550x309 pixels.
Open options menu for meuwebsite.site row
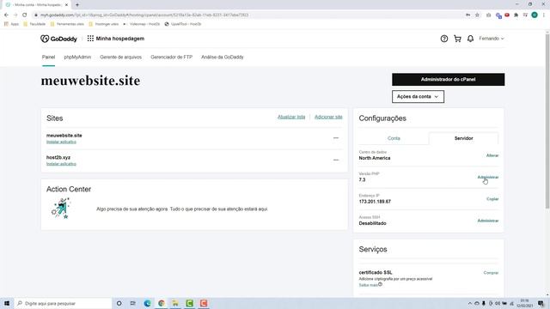coord(336,138)
